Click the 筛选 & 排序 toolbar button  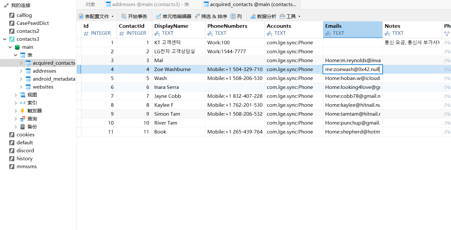pyautogui.click(x=211, y=16)
